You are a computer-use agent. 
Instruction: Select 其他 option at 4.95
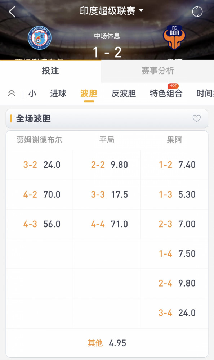pyautogui.click(x=107, y=343)
